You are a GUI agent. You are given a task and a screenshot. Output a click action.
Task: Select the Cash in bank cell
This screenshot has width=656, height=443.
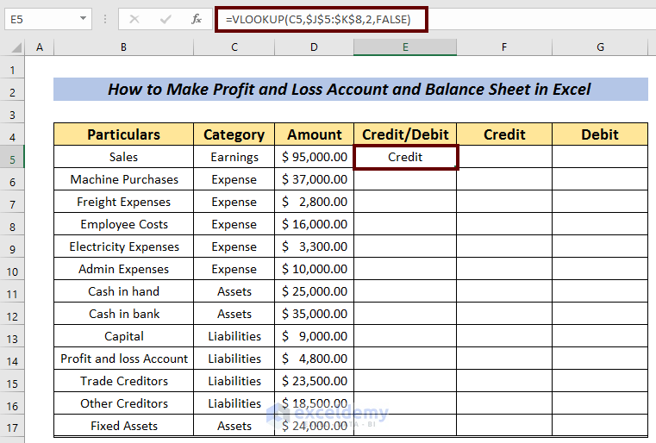(123, 314)
